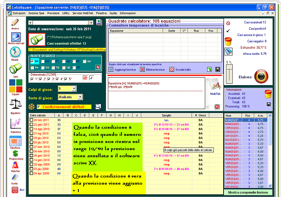This screenshot has height=197, width=281.
Task: Click the Determinato deselect-all button
Action: click(x=85, y=78)
